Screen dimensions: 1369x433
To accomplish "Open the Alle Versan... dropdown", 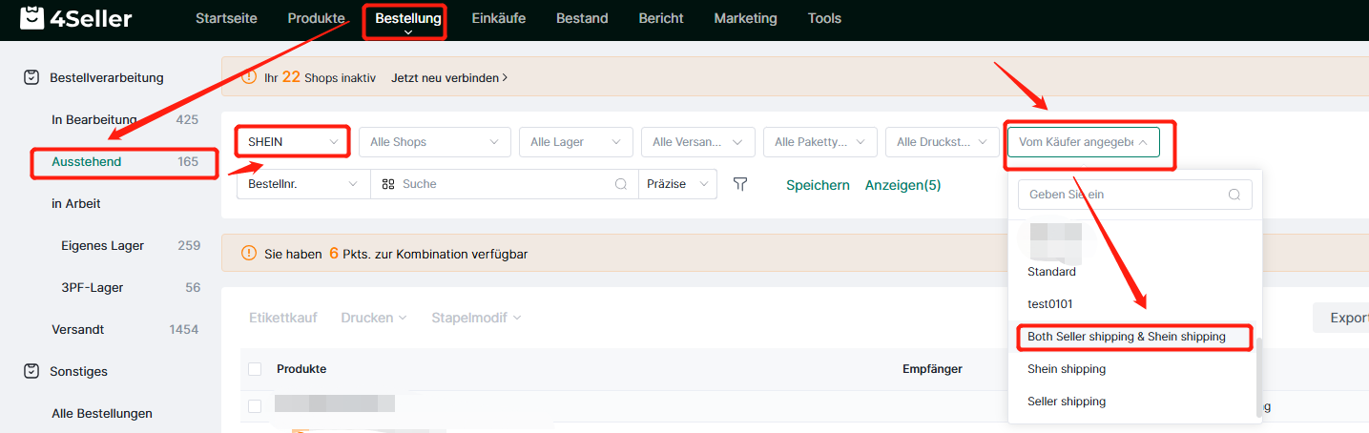I will (698, 142).
